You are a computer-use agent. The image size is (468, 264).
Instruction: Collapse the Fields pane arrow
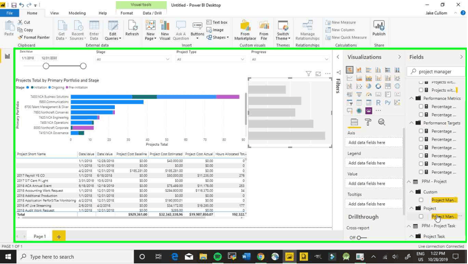(462, 57)
